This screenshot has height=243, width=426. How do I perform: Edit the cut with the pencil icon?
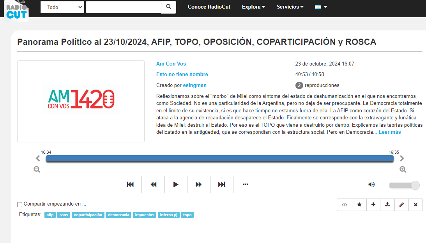pos(401,204)
